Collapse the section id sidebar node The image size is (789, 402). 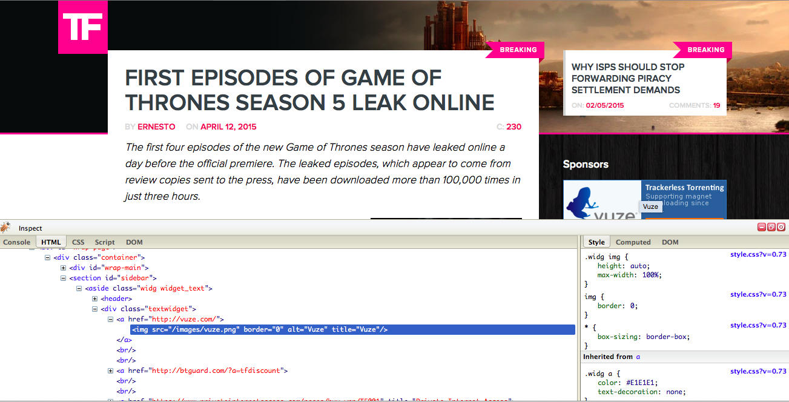coord(64,278)
